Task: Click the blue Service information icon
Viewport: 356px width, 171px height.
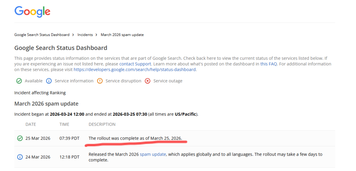Action: coord(49,81)
